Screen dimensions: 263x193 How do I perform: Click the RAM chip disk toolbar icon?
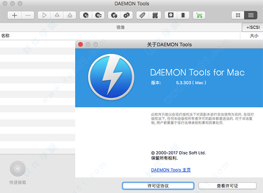(183, 15)
